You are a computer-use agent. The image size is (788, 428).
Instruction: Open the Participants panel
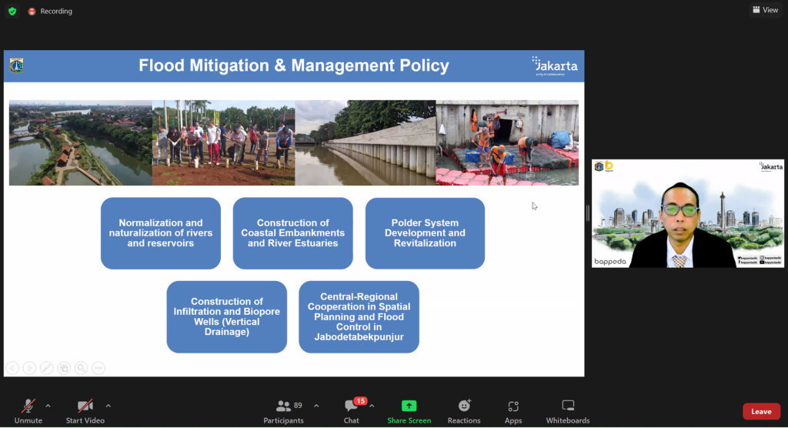point(284,410)
